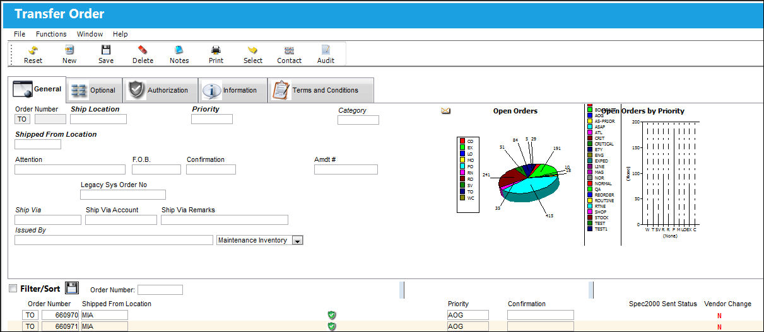Click the save disk icon next to Filter/Sort
This screenshot has height=332, width=764.
coord(71,288)
